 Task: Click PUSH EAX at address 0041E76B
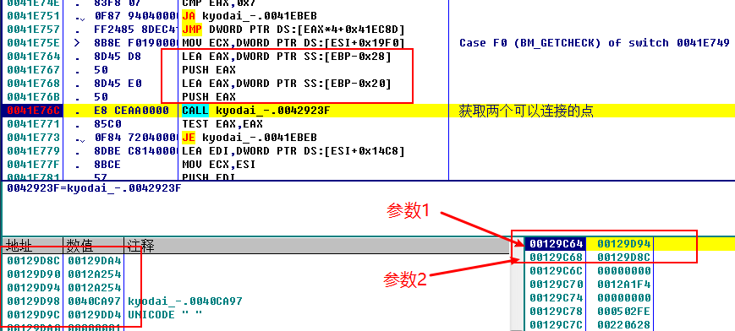point(209,97)
